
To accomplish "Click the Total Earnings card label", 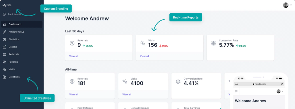I will click(x=192, y=108).
